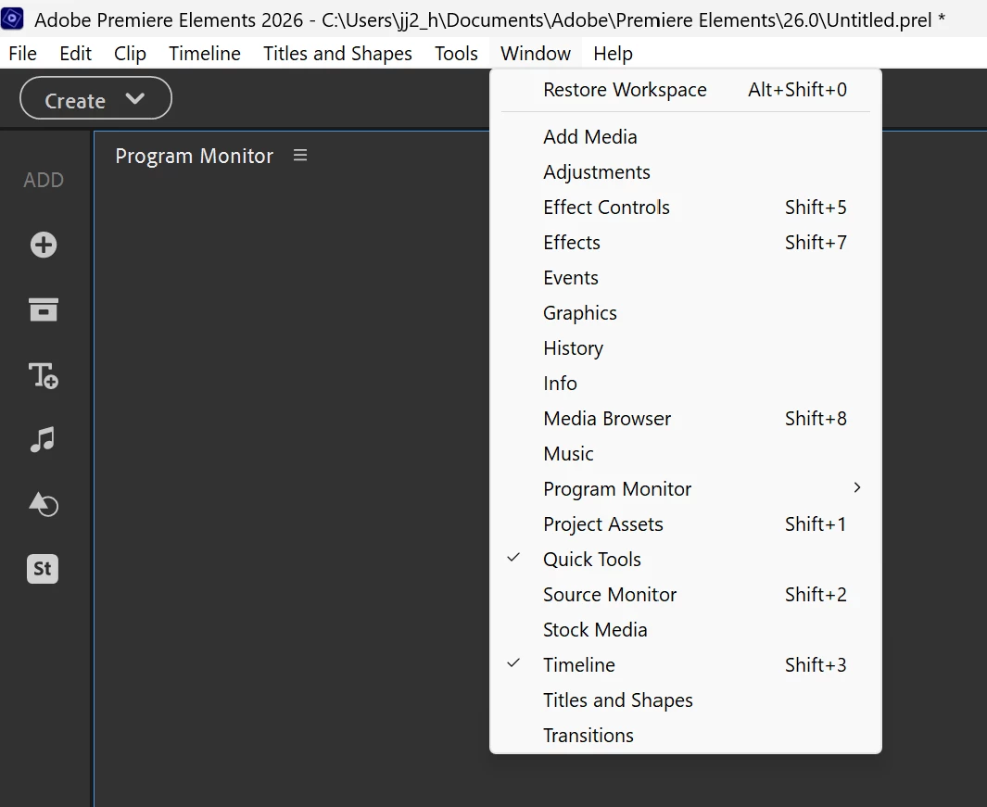The height and width of the screenshot is (807, 987).
Task: Select Adjustments panel entry
Action: (x=686, y=171)
